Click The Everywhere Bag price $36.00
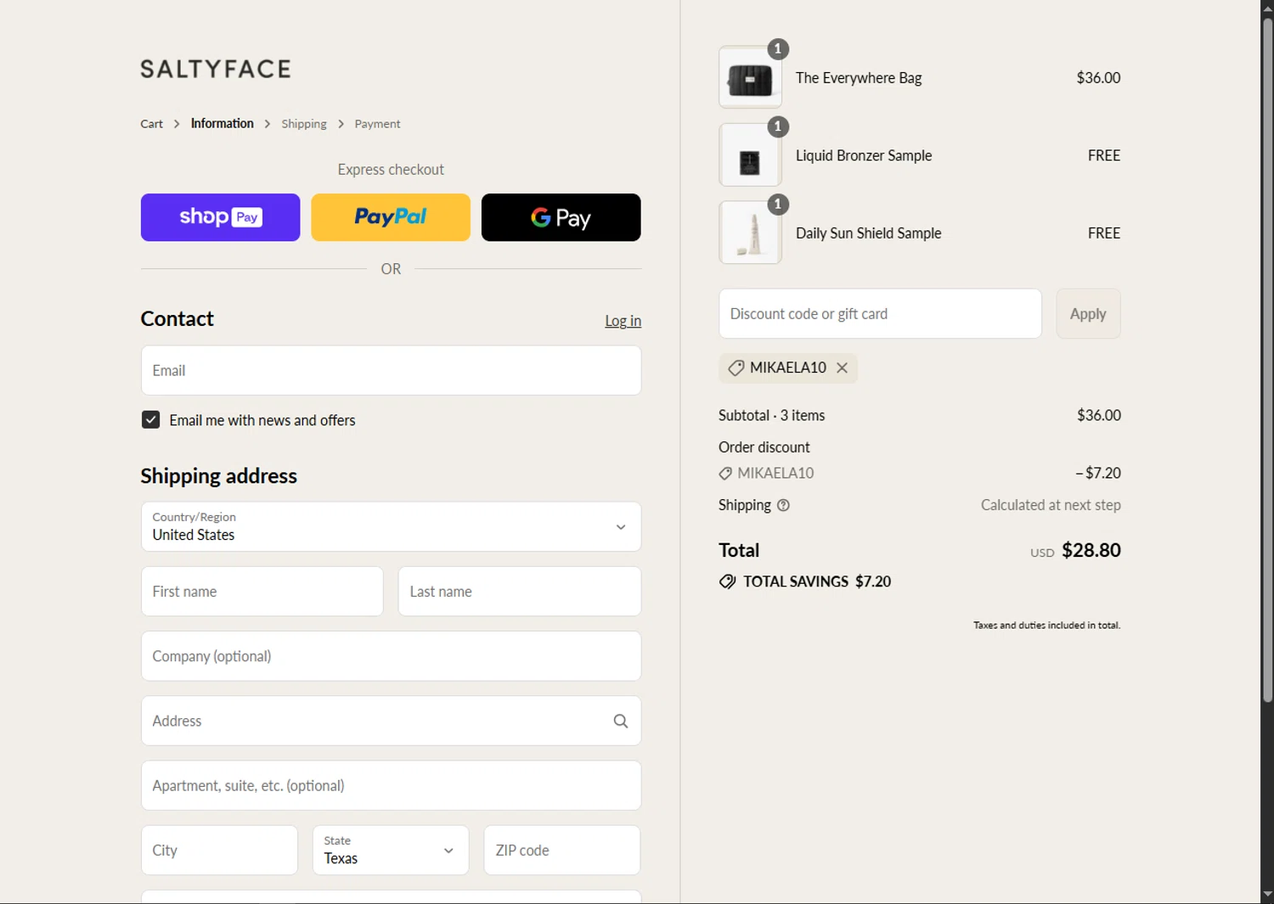The height and width of the screenshot is (904, 1274). [x=1098, y=77]
